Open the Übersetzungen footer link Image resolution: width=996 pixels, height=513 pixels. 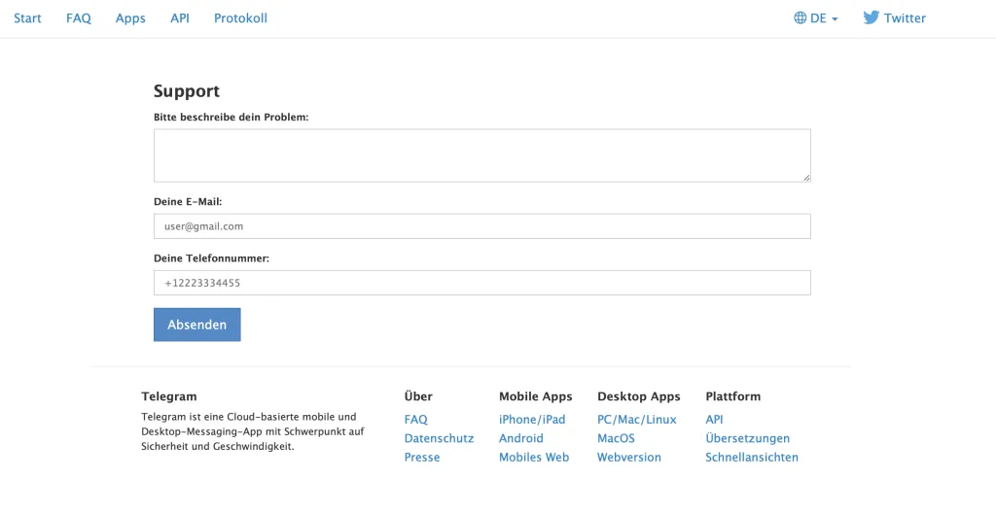coord(748,438)
